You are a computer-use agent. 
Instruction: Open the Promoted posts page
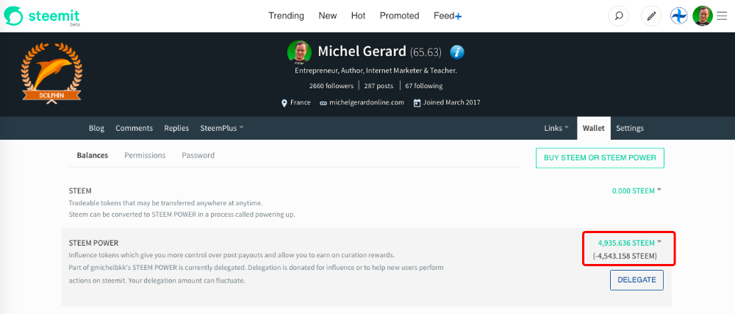point(399,16)
